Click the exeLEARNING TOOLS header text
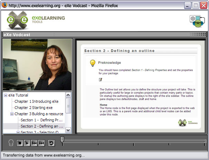This screenshot has width=209, height=160. click(x=48, y=19)
